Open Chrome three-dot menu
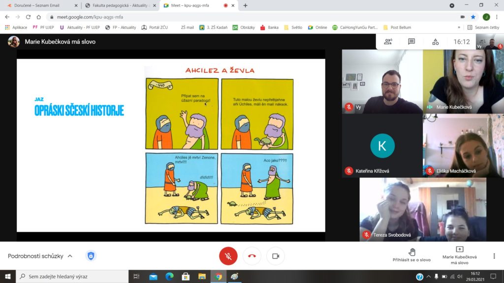The image size is (504, 283). coord(497,17)
